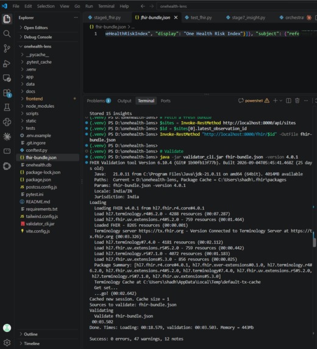This screenshot has height=349, width=317.
Task: Click the powershell terminal label
Action: 254,101
